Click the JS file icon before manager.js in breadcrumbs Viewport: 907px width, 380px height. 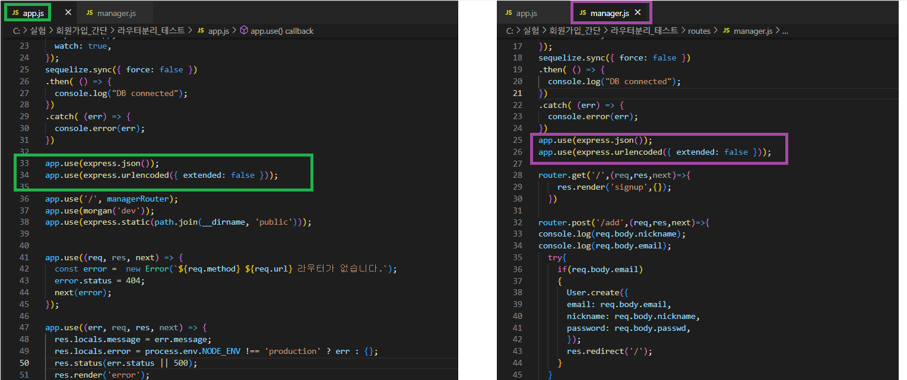(x=726, y=31)
